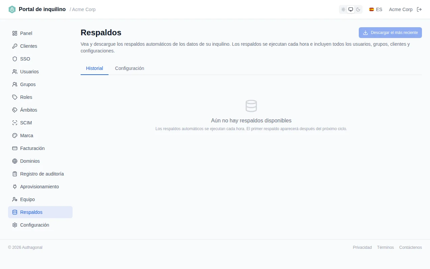The width and height of the screenshot is (430, 269).
Task: Click 'Aún no hay respaldos disponibles' text
Action: click(251, 120)
